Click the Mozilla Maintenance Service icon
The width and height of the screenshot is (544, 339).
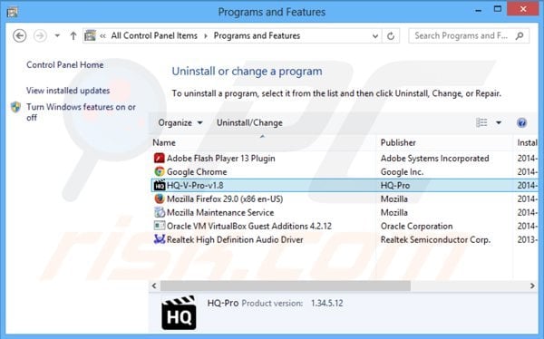pyautogui.click(x=160, y=212)
